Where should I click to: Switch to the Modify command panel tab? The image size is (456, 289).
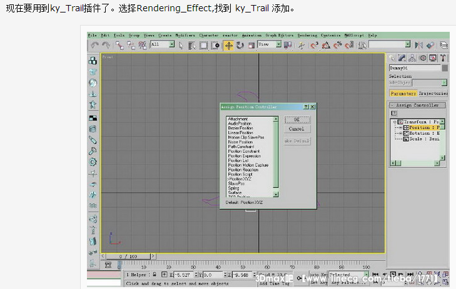(x=402, y=58)
